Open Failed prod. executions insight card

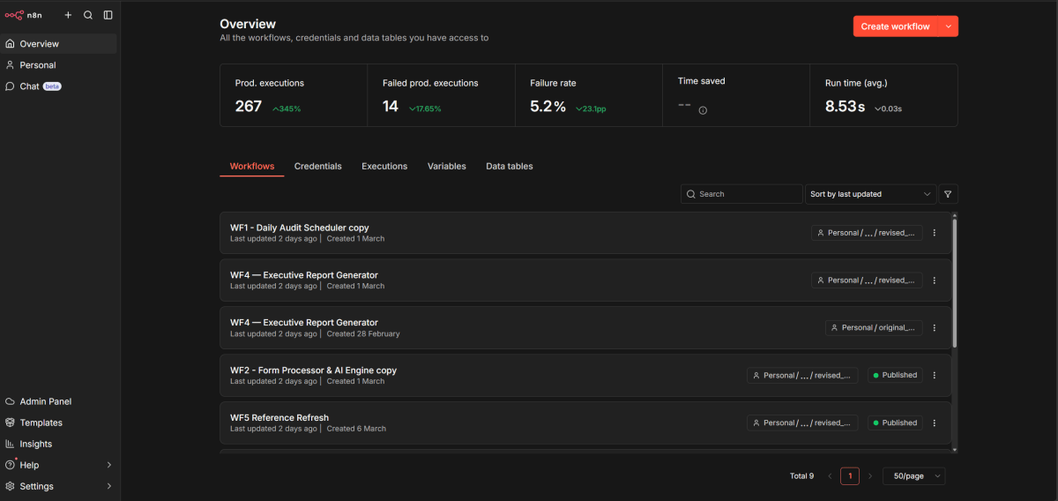click(x=441, y=95)
